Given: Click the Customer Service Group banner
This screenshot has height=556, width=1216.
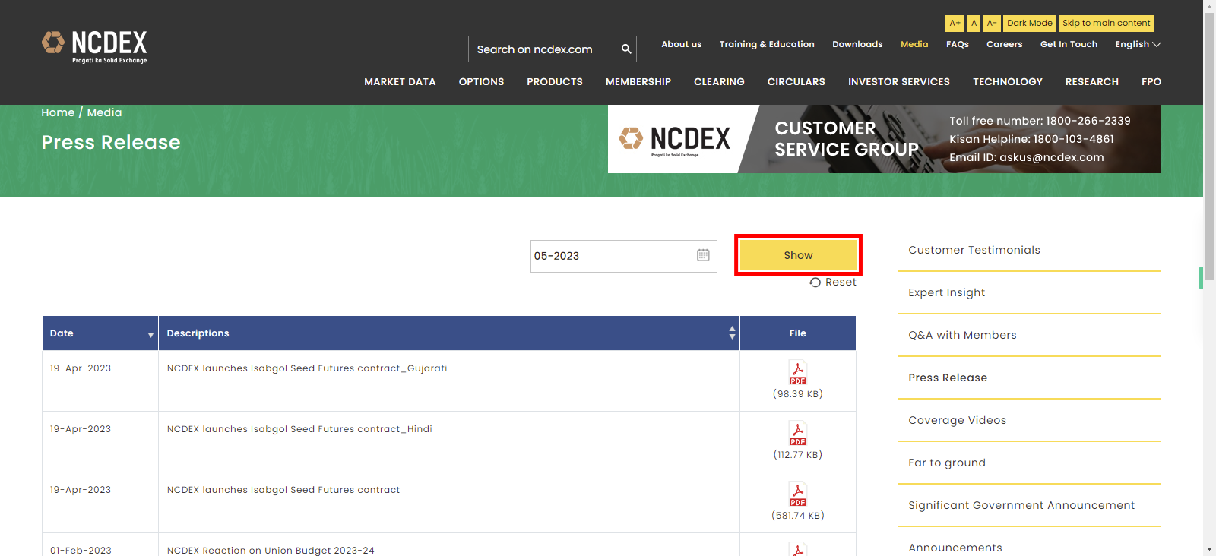Looking at the screenshot, I should coord(885,139).
